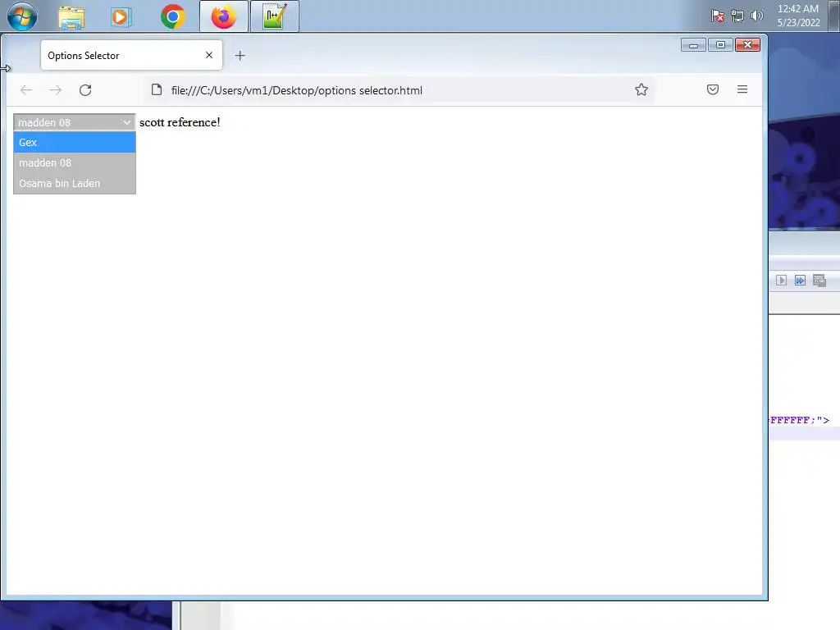Click the scott reference! text
This screenshot has width=840, height=630.
tap(180, 122)
